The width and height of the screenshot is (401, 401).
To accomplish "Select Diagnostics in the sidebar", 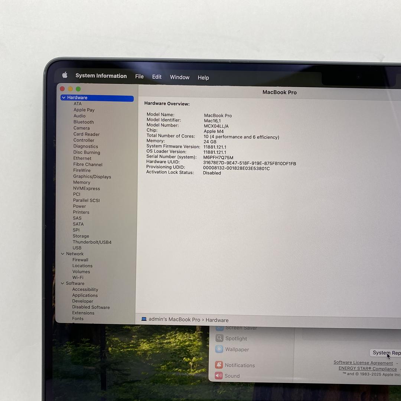I will tap(86, 146).
